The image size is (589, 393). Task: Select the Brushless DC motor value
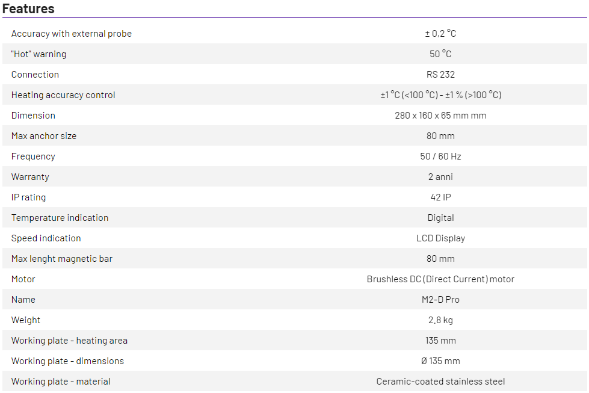tap(440, 279)
